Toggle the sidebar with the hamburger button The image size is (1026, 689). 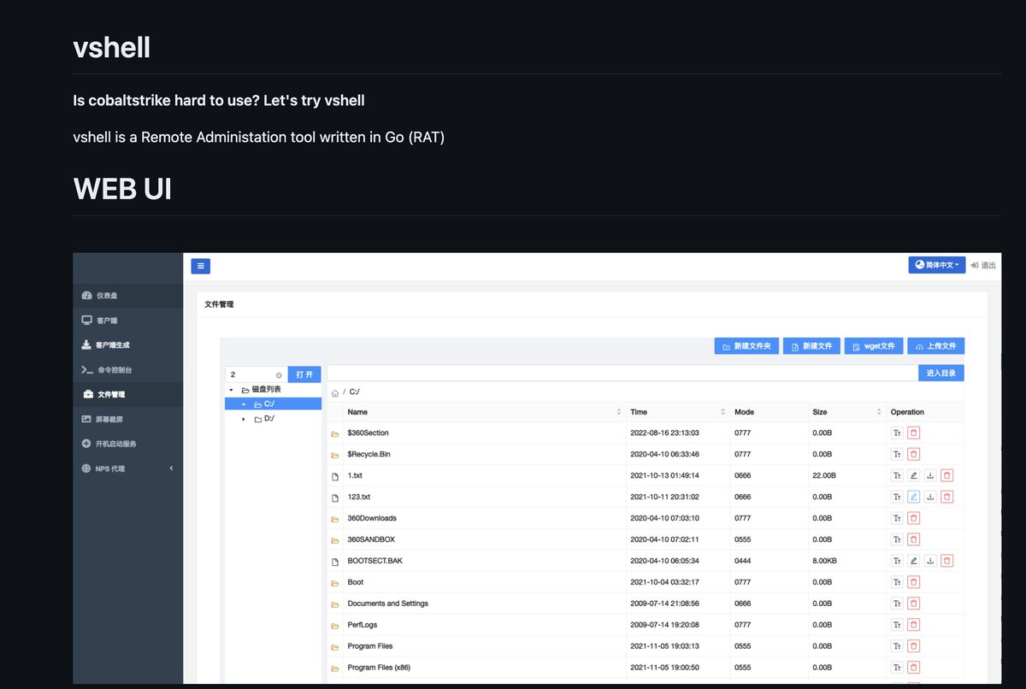[200, 266]
